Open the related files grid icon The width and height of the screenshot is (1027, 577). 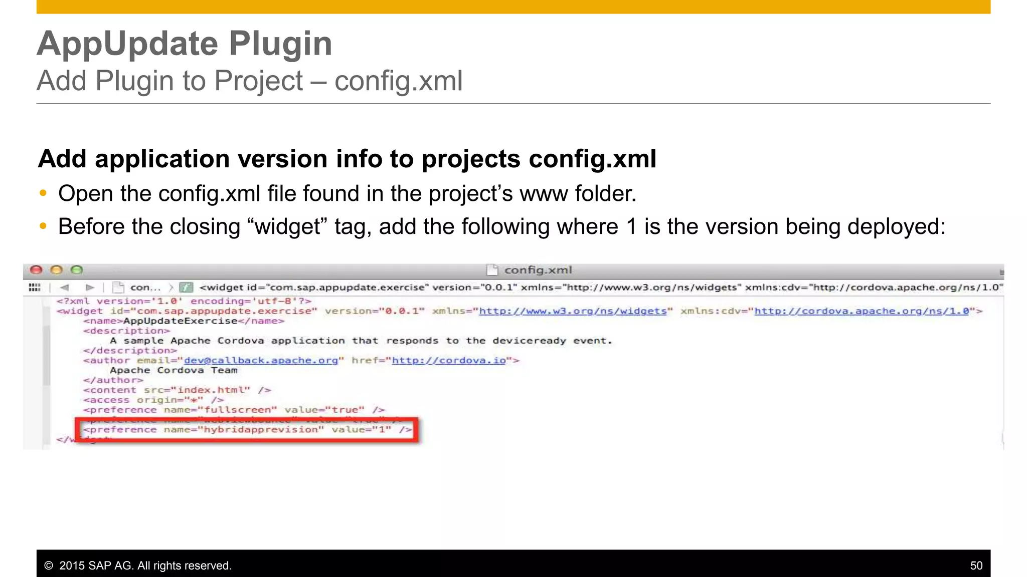[35, 287]
